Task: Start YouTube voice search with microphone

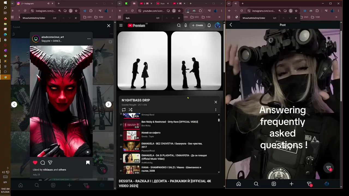Action: (186, 25)
